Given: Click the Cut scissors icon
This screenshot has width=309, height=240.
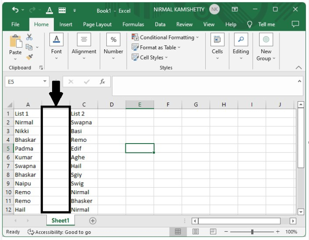Looking at the screenshot, I should coord(29,37).
